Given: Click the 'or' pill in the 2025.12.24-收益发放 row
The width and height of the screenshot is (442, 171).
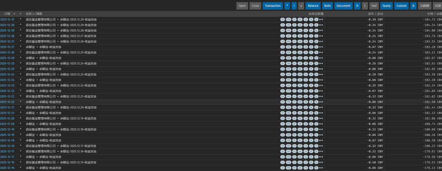Looking at the screenshot, I should 294,63.
